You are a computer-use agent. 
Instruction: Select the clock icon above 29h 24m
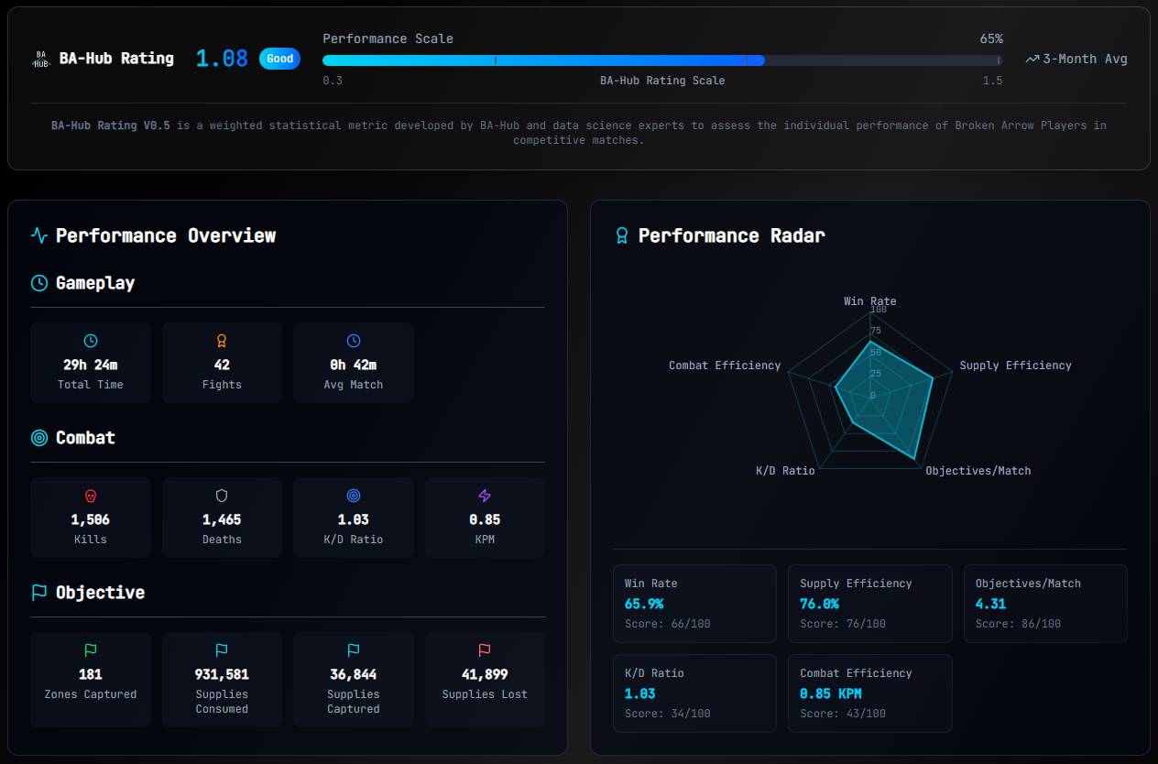91,341
